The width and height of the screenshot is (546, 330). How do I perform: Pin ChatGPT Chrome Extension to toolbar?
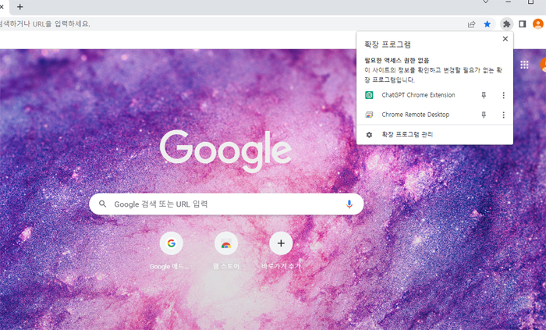[484, 95]
